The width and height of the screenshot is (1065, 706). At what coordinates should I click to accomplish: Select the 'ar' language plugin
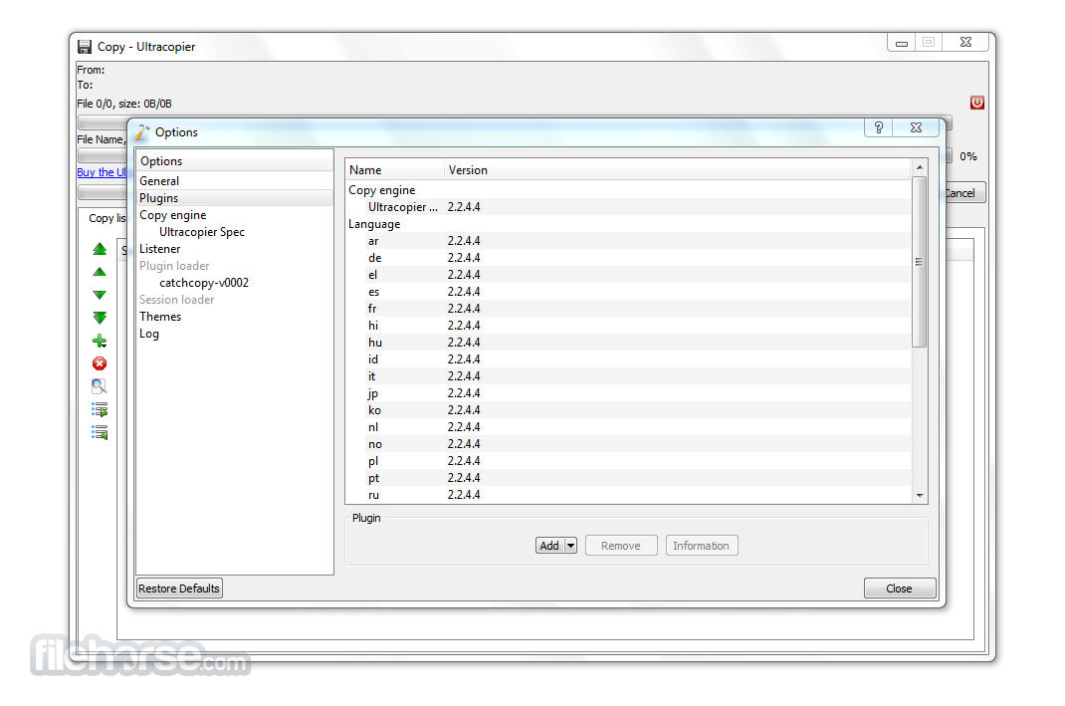click(628, 241)
